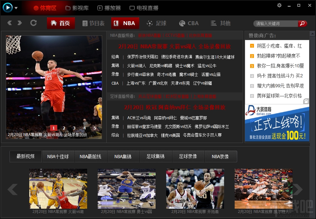This screenshot has height=219, width=316.
Task: Focus the 请输入关键词 search box
Action: (x=275, y=24)
